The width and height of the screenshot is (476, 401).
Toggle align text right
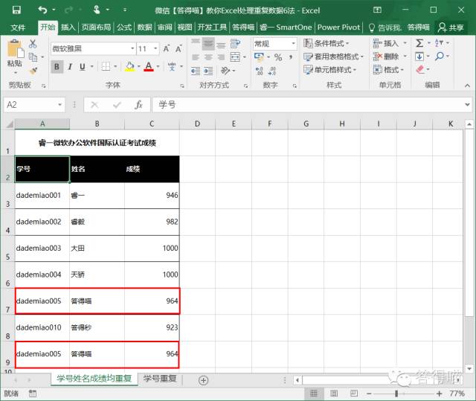pyautogui.click(x=221, y=57)
